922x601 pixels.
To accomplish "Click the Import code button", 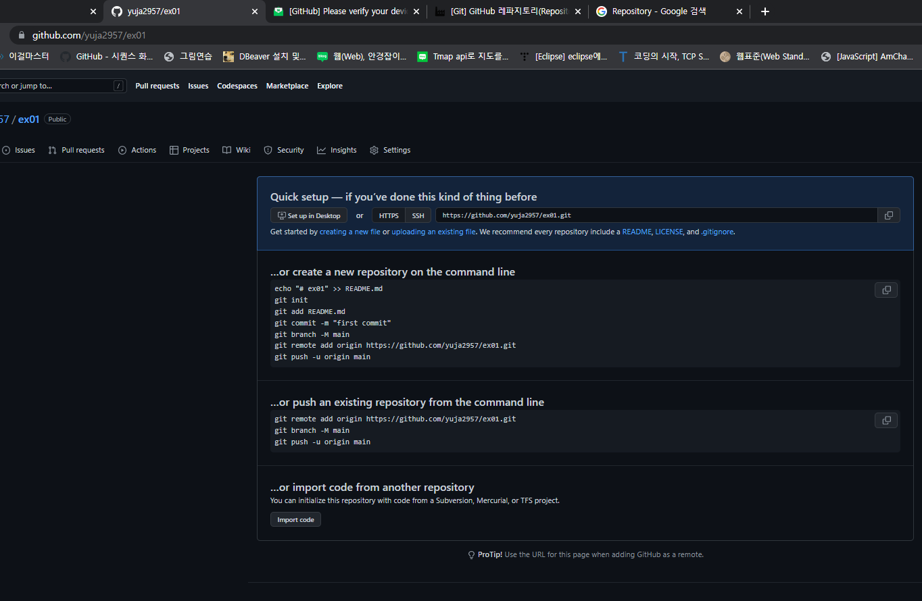I will (295, 519).
